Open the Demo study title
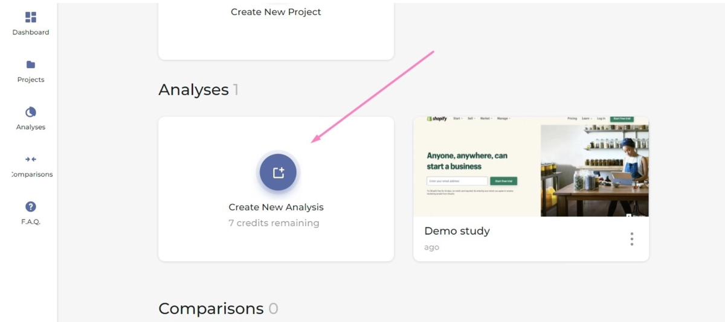The width and height of the screenshot is (725, 322). coord(457,231)
